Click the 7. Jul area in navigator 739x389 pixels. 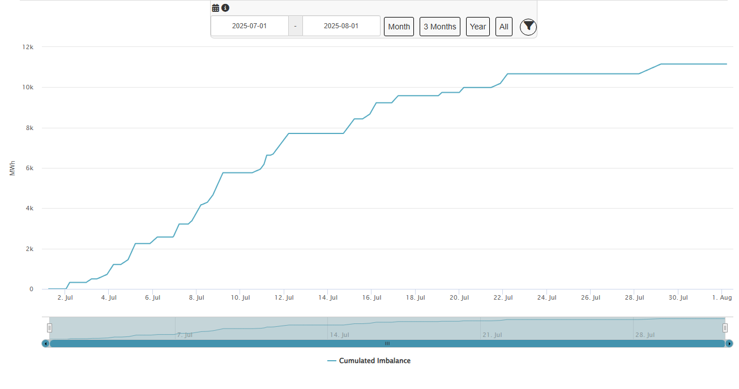pos(185,335)
